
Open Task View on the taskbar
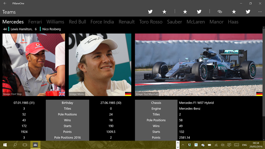(x=25, y=145)
